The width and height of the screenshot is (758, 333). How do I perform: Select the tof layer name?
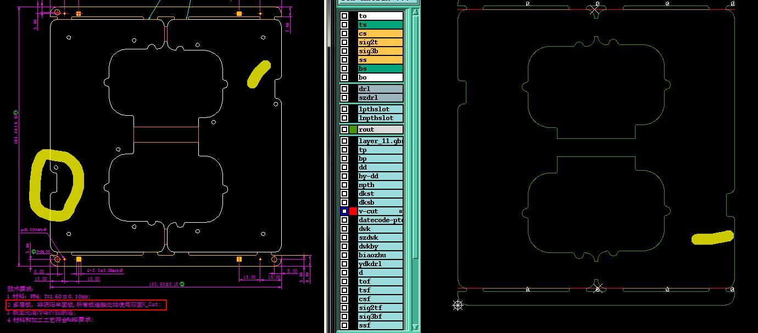[380, 281]
